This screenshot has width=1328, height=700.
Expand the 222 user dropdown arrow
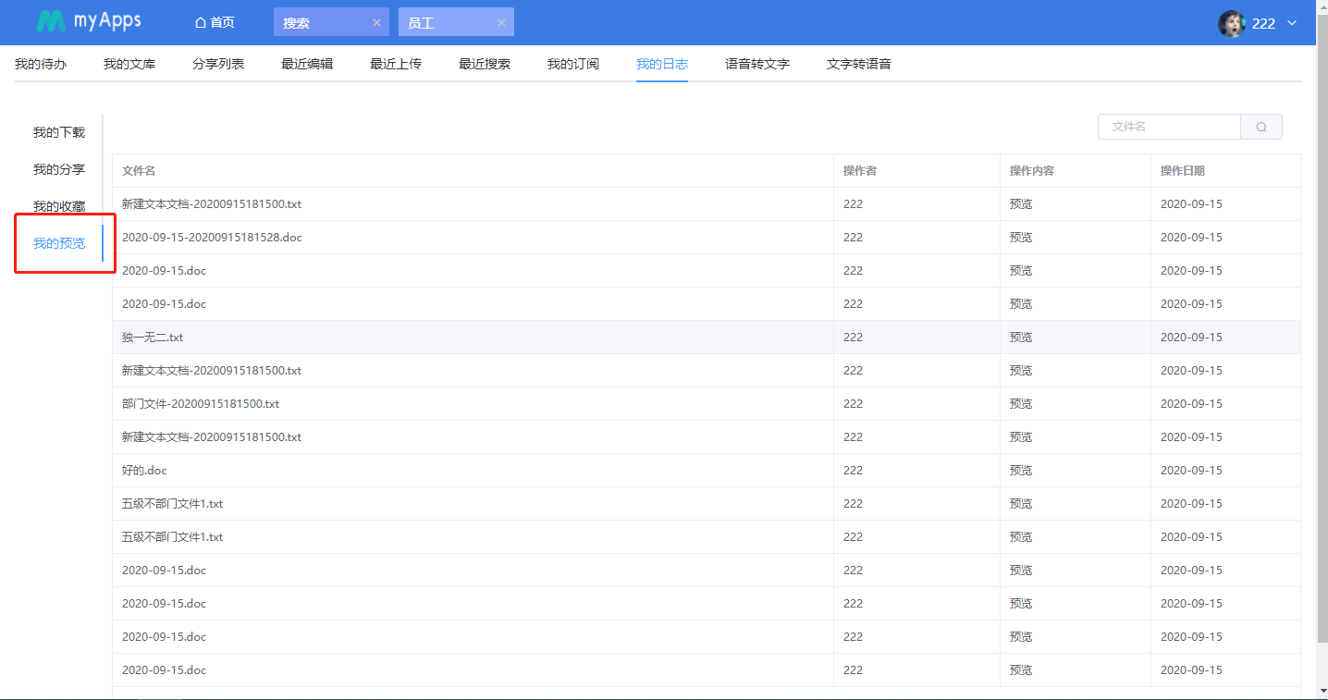click(1292, 23)
